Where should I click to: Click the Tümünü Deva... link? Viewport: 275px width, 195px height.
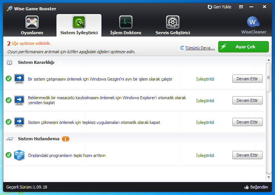(200, 48)
